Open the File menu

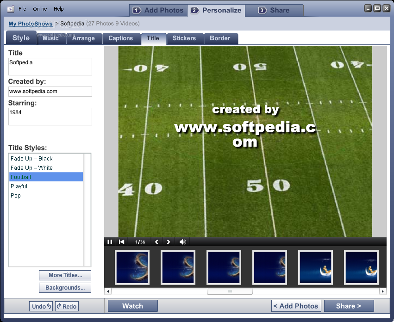(22, 9)
